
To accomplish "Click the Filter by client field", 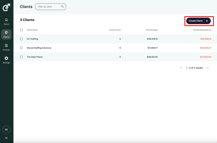I will 48,7.
